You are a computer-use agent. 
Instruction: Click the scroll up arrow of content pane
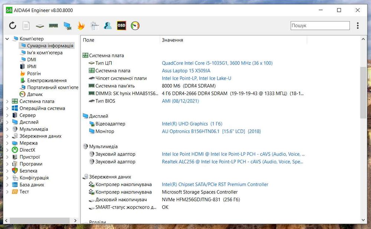click(x=363, y=39)
